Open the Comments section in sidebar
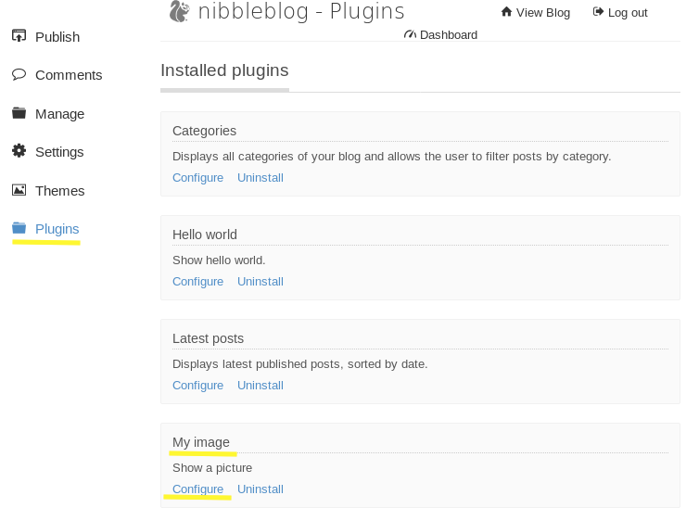 69,75
